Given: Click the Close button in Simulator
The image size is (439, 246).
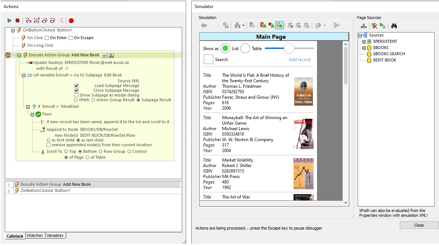Looking at the screenshot, I should pyautogui.click(x=419, y=225).
